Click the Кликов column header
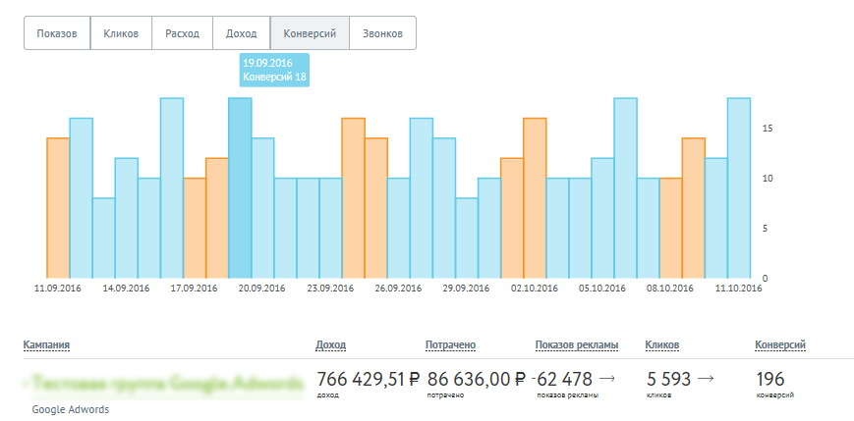The height and width of the screenshot is (421, 854). [661, 345]
